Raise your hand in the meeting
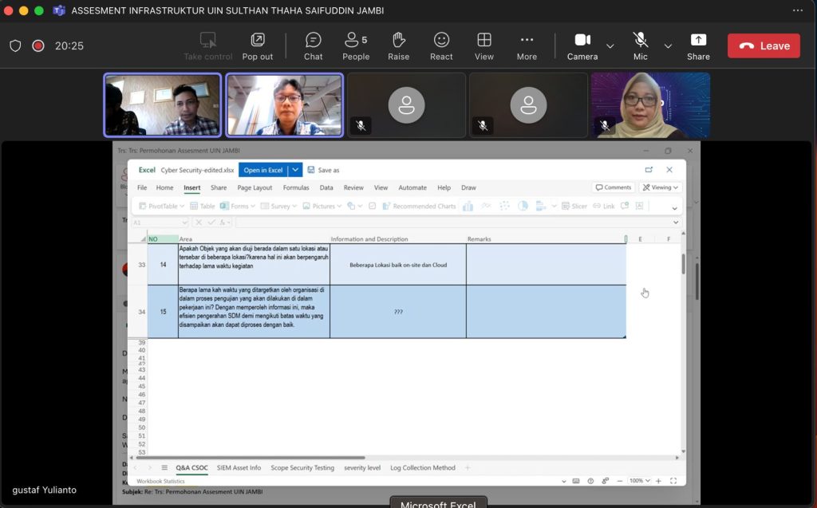817x508 pixels. (398, 45)
